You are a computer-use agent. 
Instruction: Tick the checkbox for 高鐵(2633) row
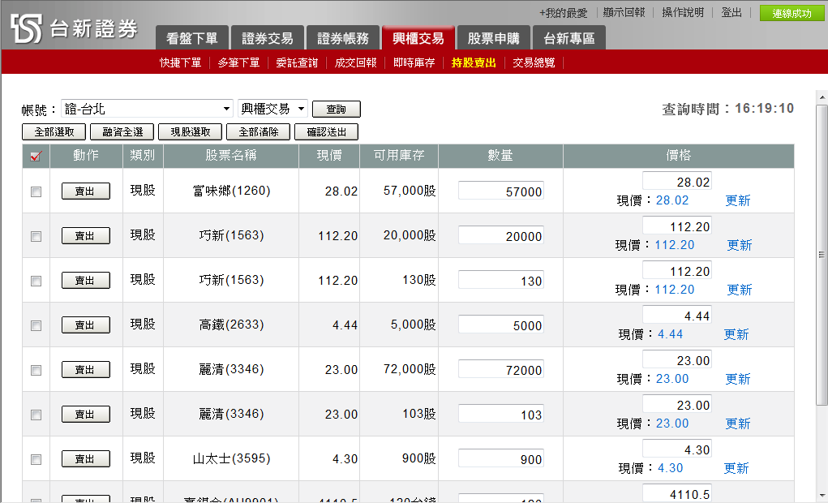(36, 326)
